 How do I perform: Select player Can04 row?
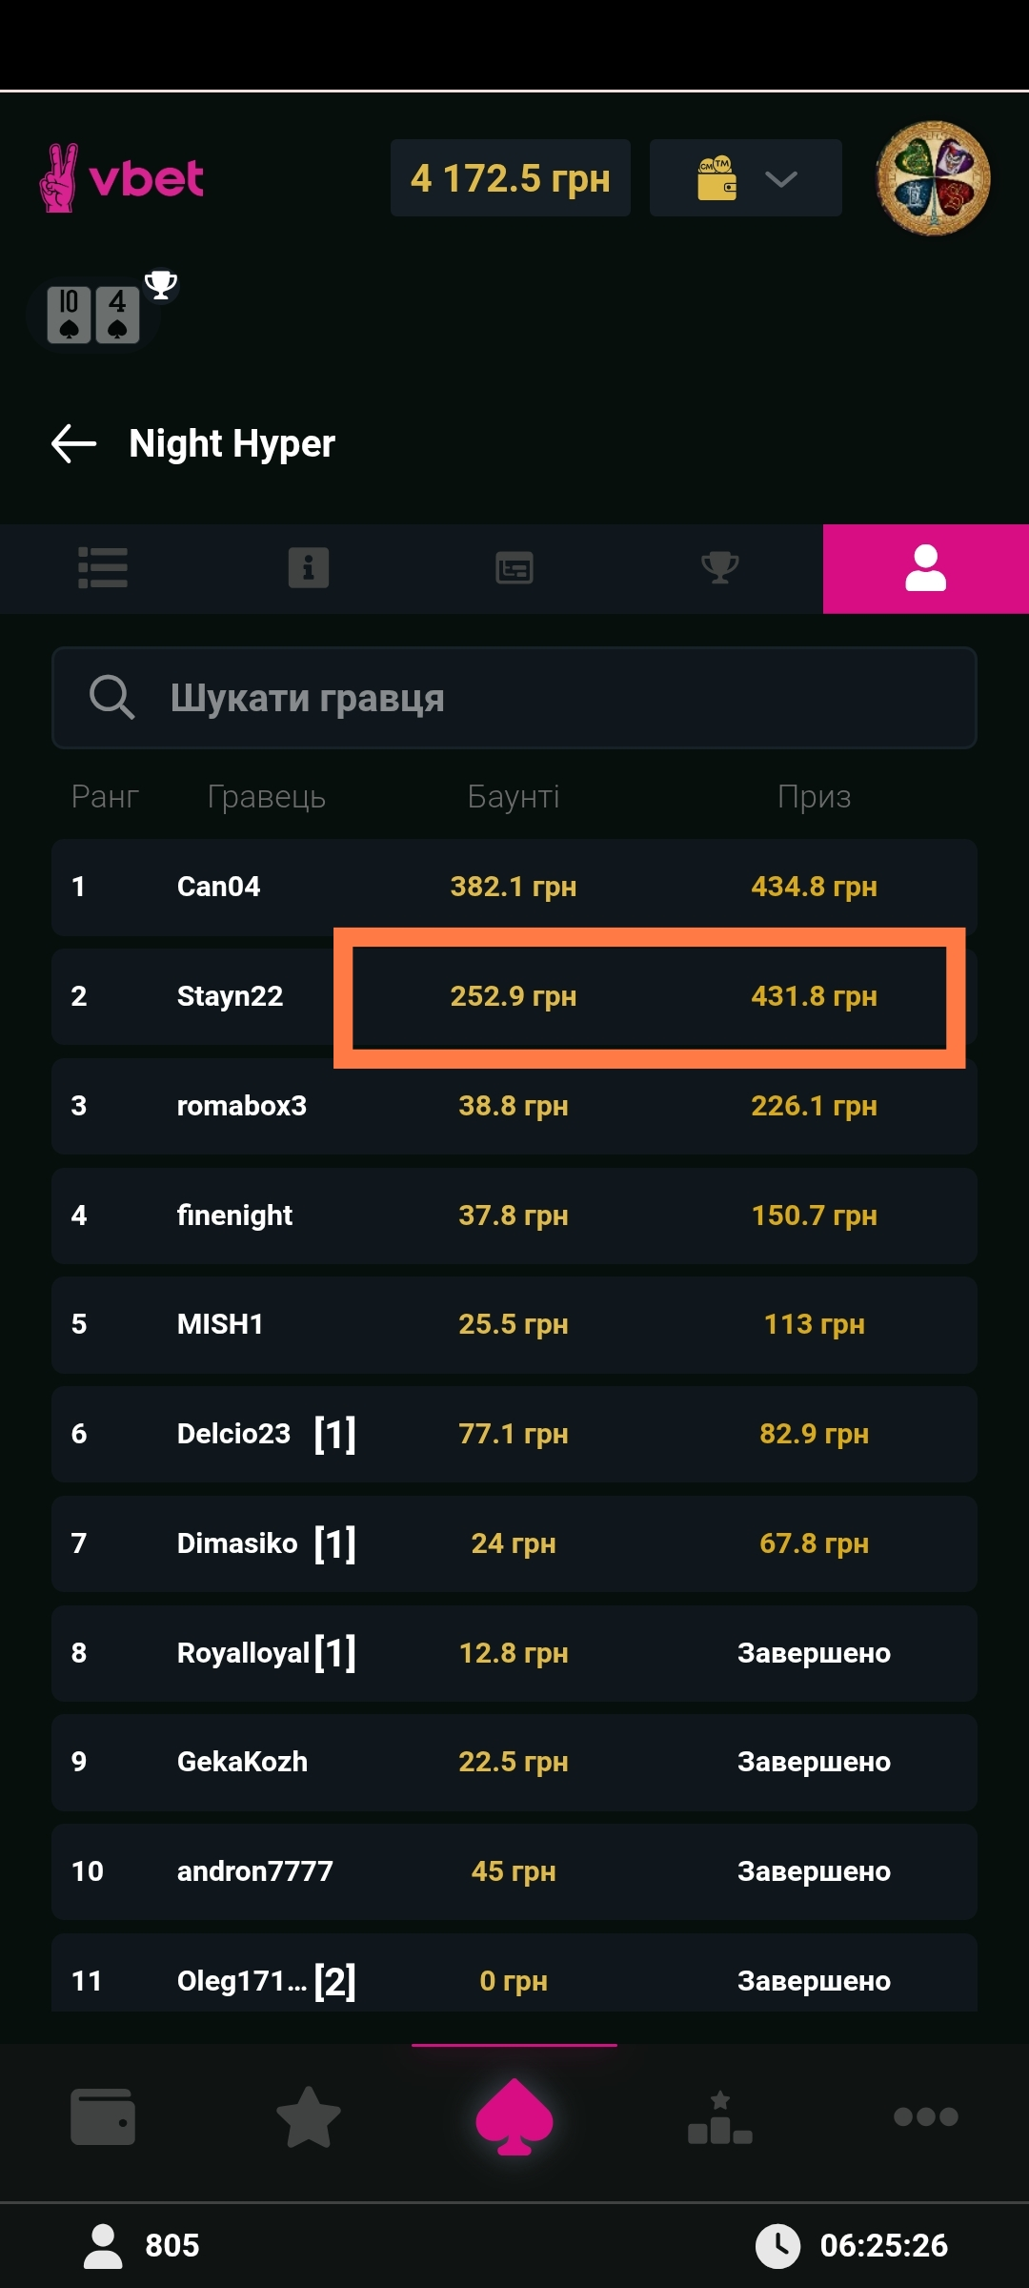pos(219,887)
